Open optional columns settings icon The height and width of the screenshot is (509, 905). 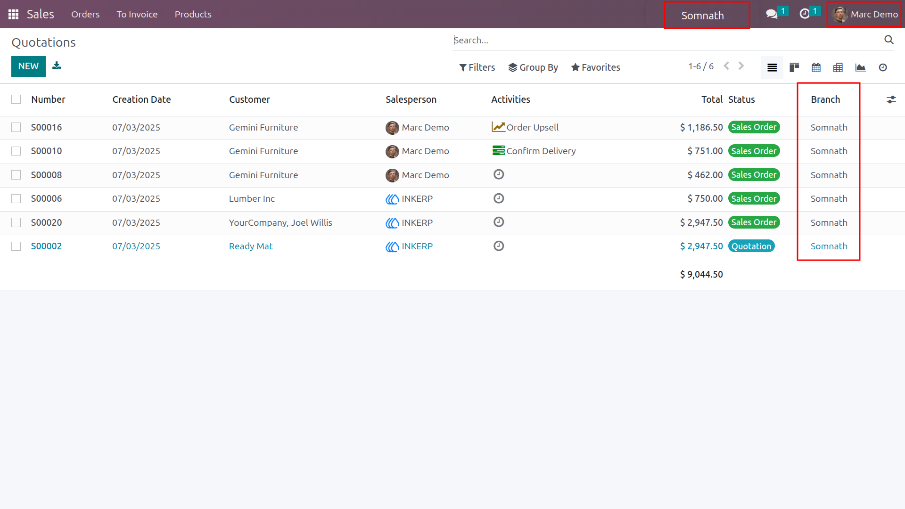tap(891, 99)
